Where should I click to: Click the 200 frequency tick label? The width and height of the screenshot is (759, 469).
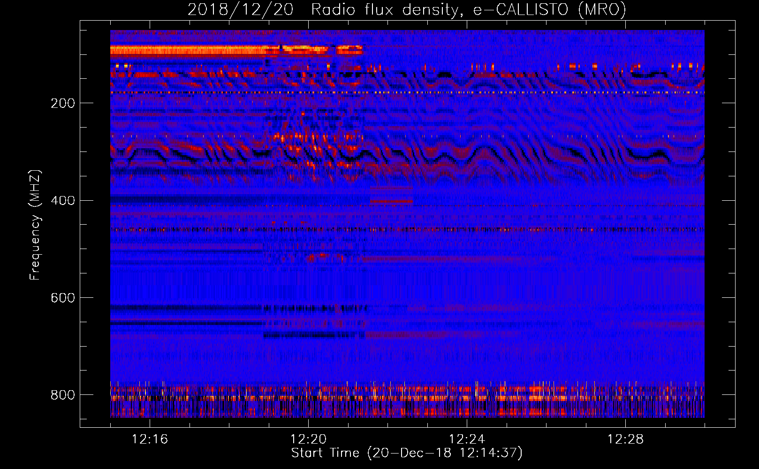(63, 103)
